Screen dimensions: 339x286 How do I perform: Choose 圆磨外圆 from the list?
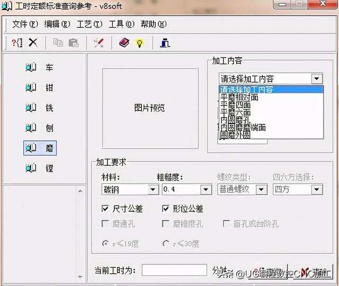pyautogui.click(x=271, y=135)
